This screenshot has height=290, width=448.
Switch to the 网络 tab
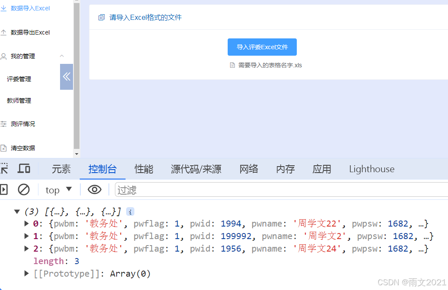click(x=248, y=169)
